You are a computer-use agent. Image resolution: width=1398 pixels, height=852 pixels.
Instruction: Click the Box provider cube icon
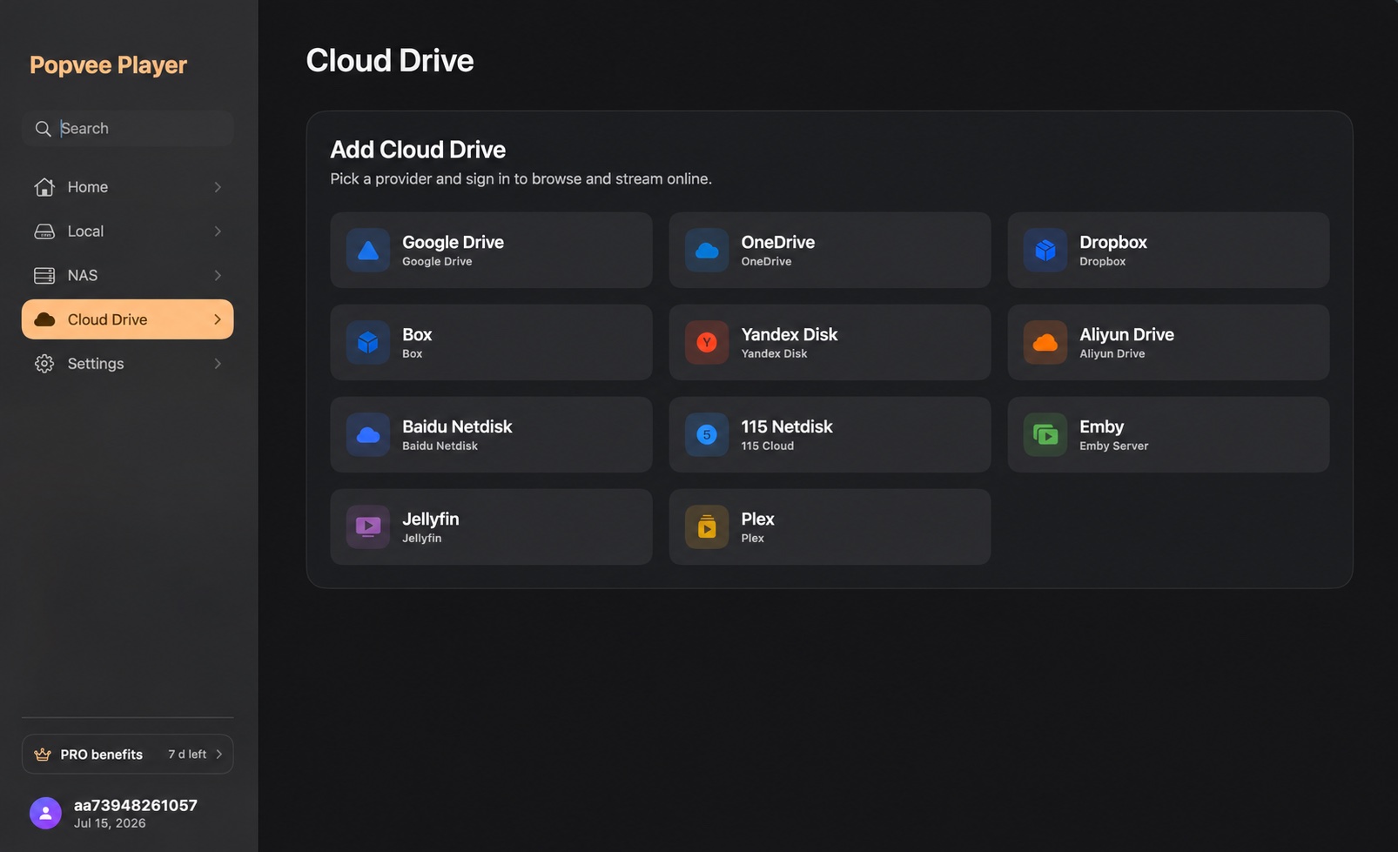click(368, 343)
